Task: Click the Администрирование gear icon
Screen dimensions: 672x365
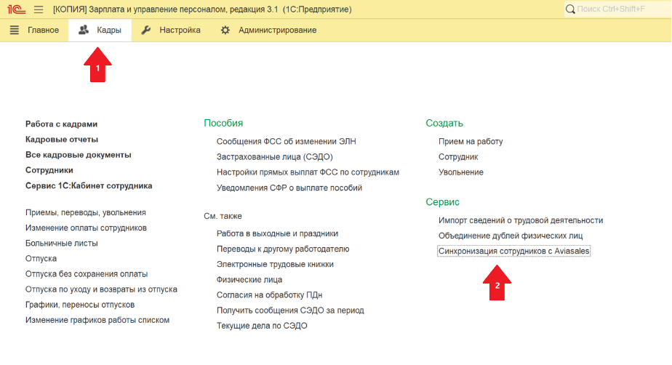Action: pyautogui.click(x=225, y=30)
